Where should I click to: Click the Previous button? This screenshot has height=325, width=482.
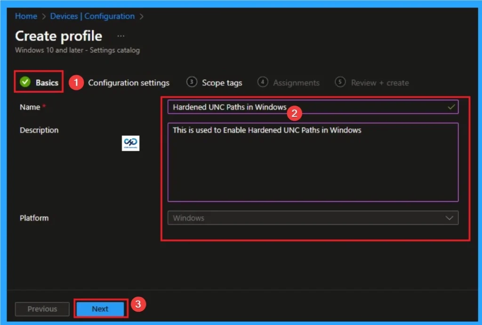tap(42, 309)
